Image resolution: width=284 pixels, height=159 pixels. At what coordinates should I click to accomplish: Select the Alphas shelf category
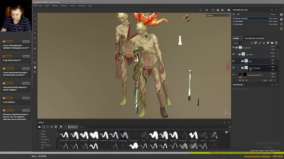43,134
